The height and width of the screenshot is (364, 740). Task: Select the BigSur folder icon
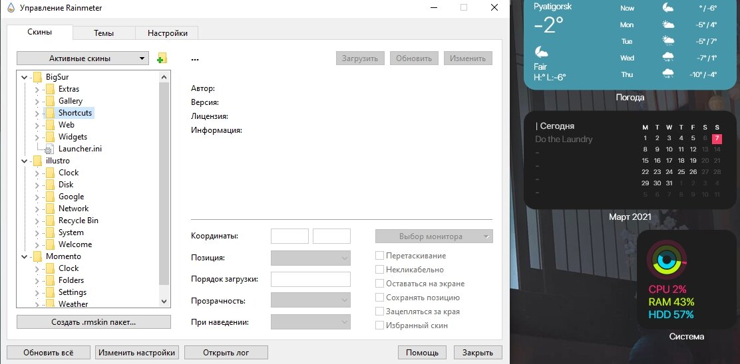[x=38, y=77]
